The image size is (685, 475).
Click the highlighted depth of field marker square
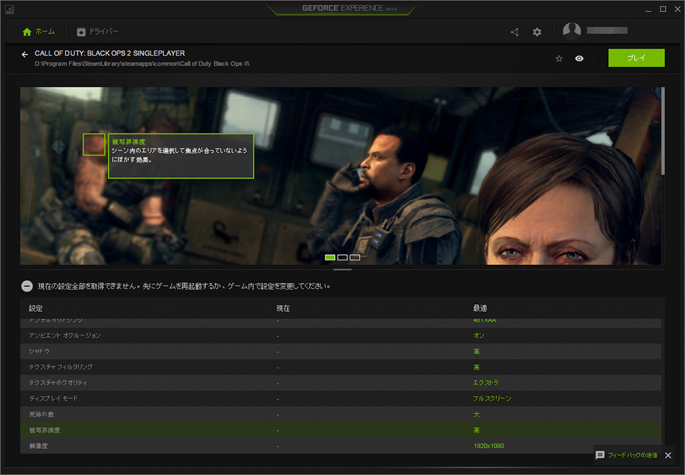94,144
